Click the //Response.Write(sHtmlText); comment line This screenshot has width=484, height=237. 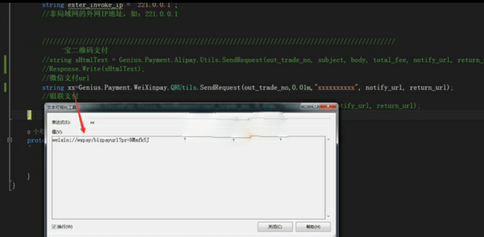coord(93,69)
